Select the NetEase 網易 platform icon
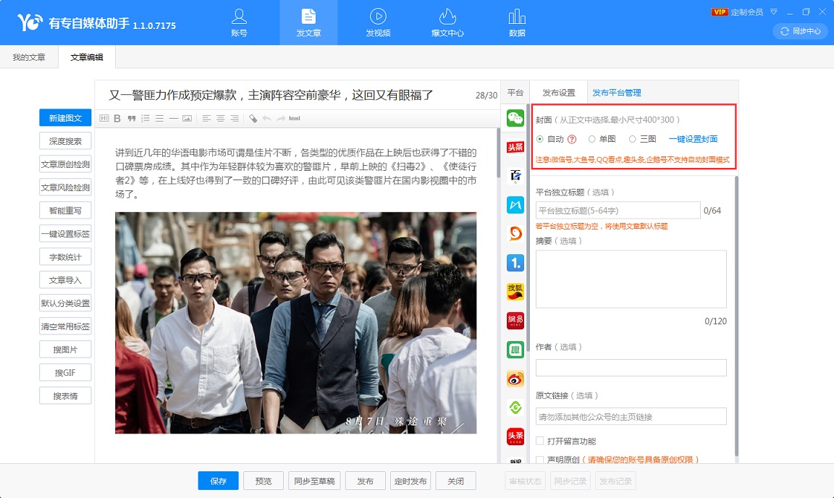Viewport: 834px width, 498px height. tap(515, 320)
